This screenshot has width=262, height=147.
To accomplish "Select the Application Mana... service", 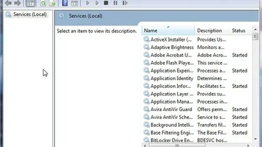I will [x=172, y=102].
